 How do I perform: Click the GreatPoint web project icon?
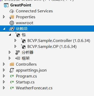pyautogui.click(x=6, y=5)
